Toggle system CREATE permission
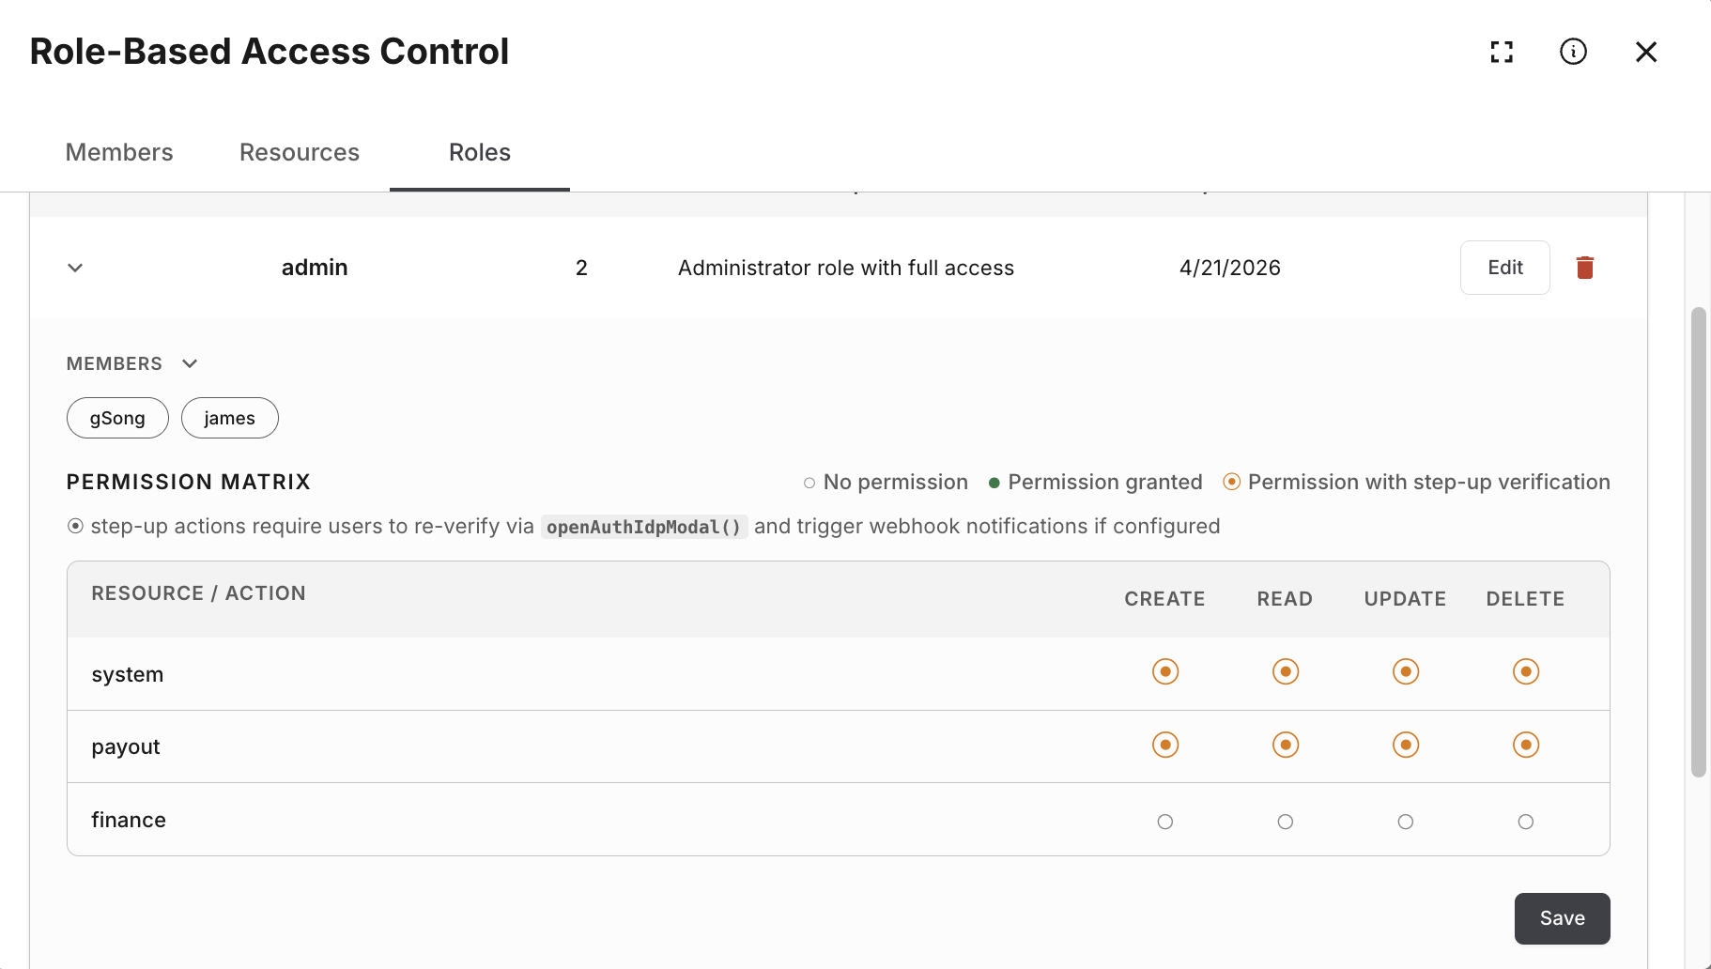1711x969 pixels. tap(1165, 672)
